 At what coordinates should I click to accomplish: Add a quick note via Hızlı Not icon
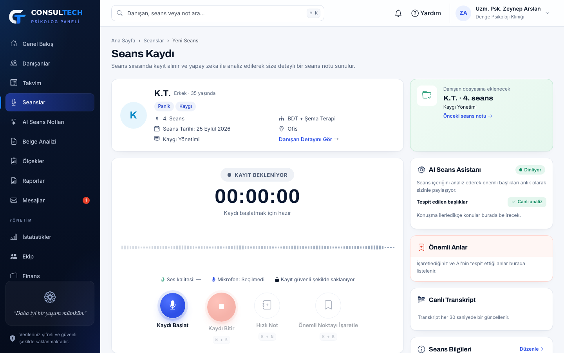[267, 305]
